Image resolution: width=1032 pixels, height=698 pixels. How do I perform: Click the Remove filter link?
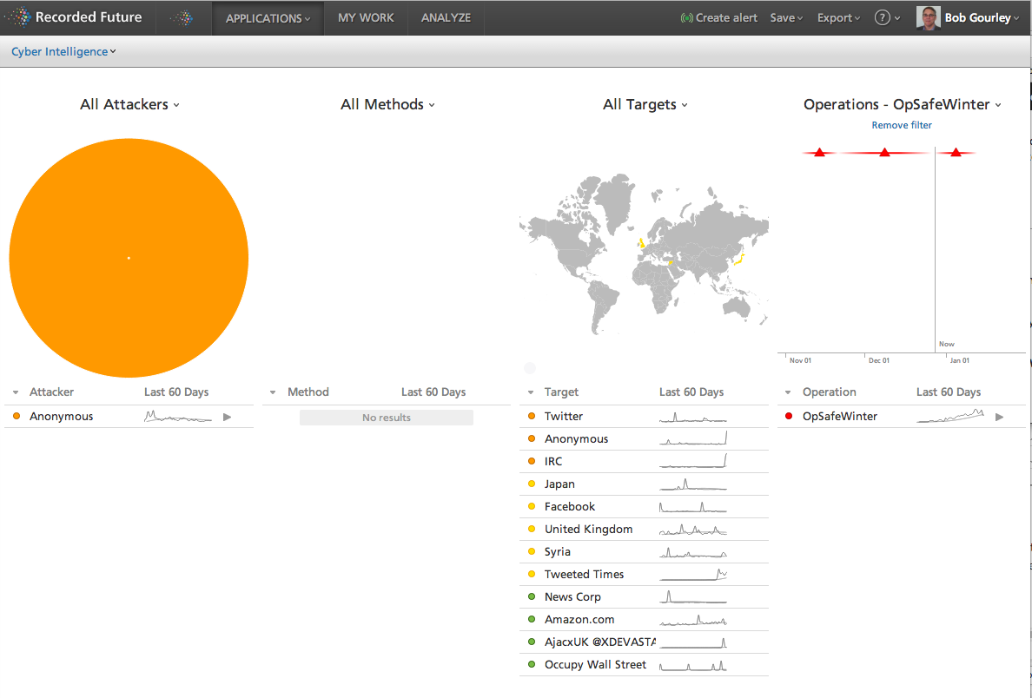(x=902, y=125)
